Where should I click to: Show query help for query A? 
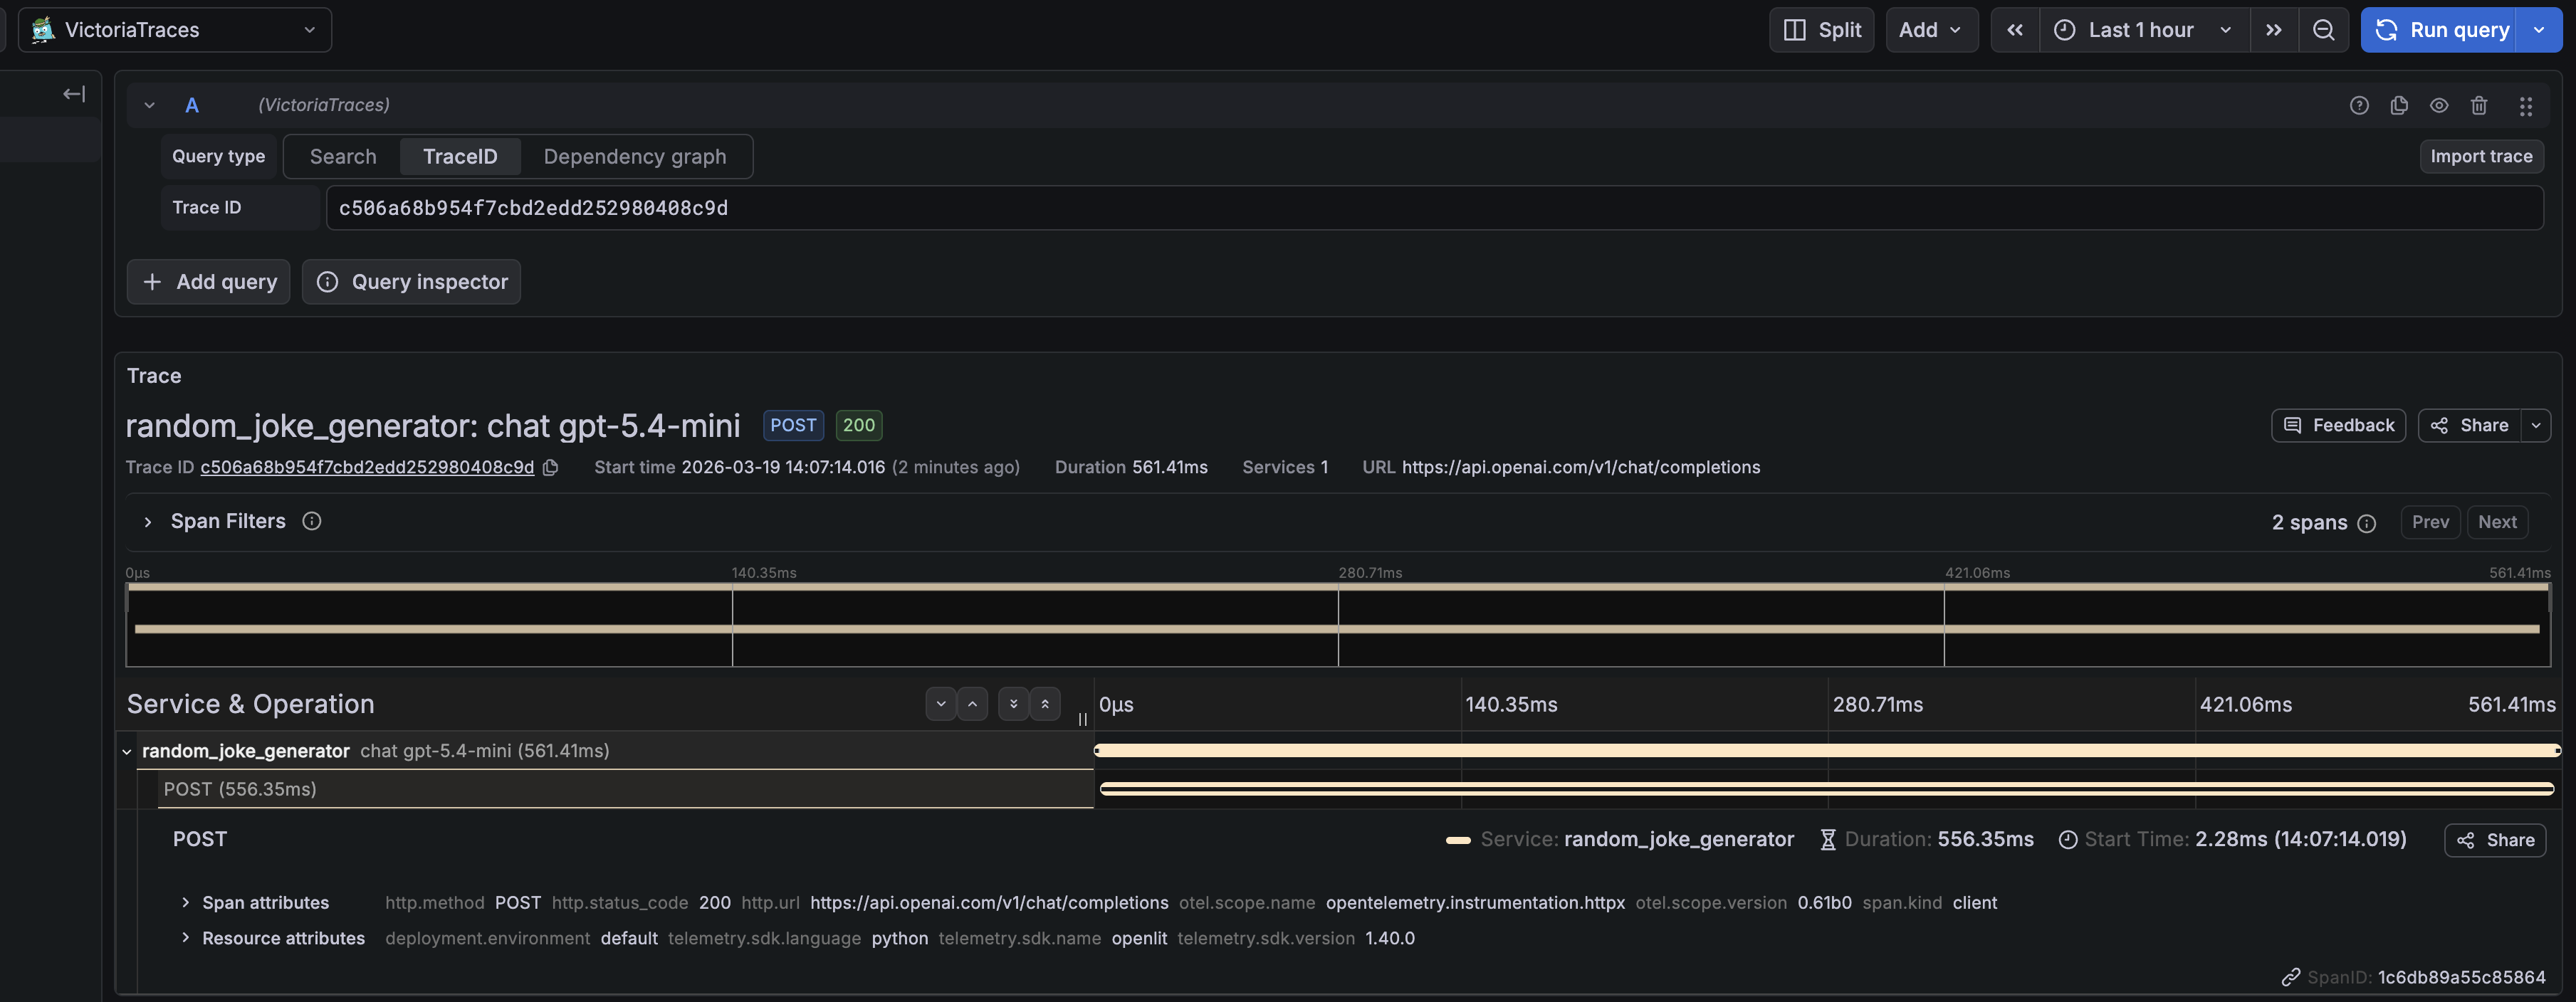2359,105
